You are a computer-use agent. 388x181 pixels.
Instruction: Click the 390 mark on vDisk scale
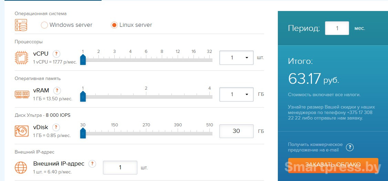click(178, 125)
